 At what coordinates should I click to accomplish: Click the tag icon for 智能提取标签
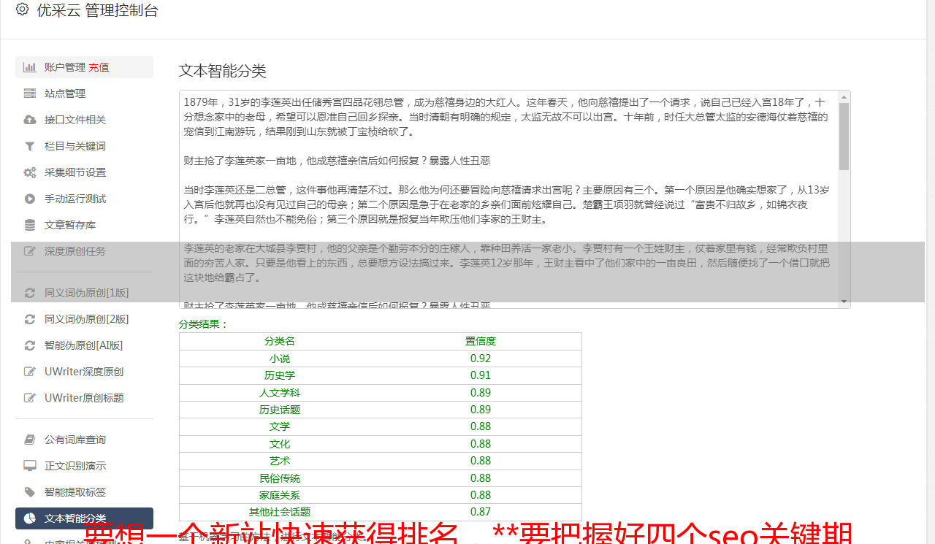pos(30,492)
